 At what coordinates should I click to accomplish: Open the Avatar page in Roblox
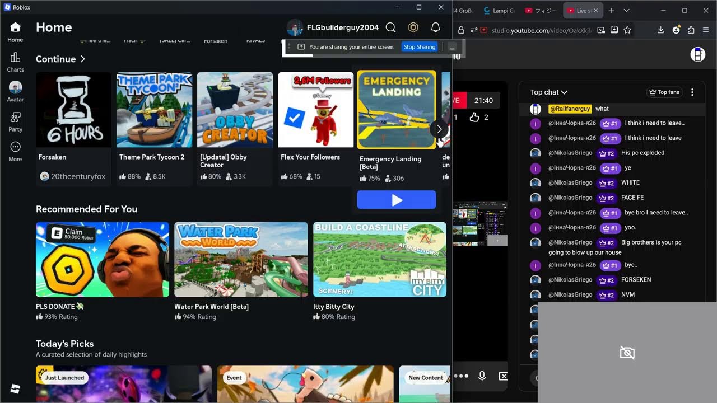(15, 92)
